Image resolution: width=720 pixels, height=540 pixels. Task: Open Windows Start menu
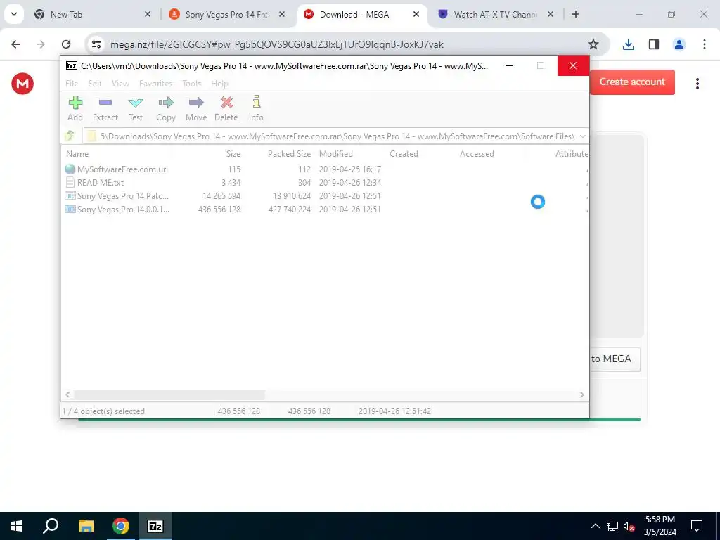(17, 526)
